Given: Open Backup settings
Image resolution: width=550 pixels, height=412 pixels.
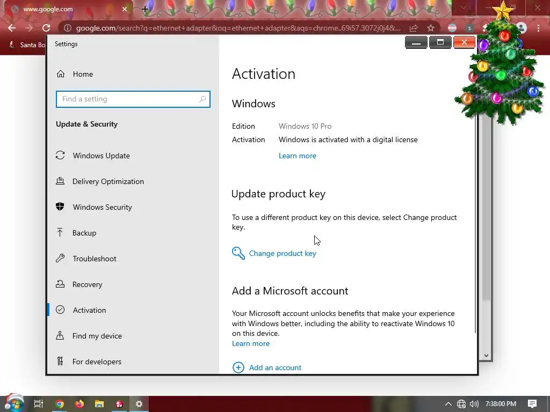Looking at the screenshot, I should pos(84,233).
